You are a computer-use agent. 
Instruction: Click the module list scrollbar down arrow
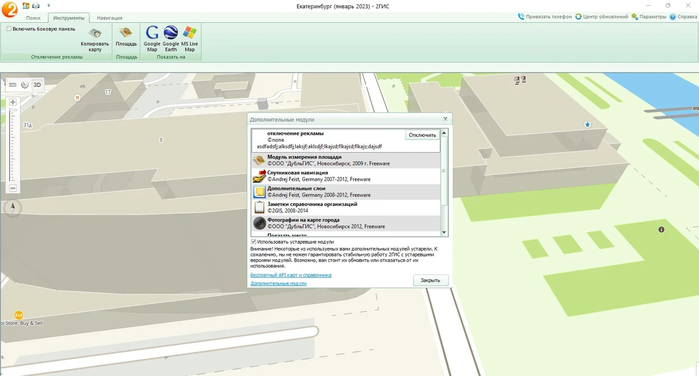pyautogui.click(x=444, y=232)
